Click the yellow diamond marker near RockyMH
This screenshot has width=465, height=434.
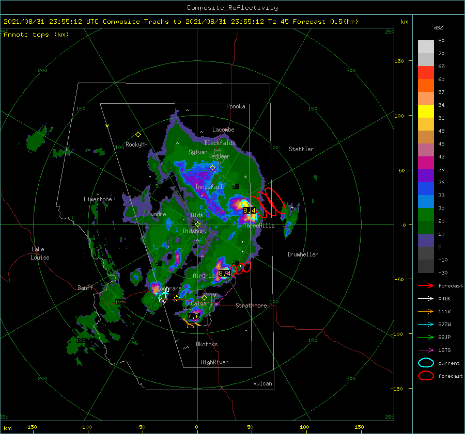coord(138,135)
